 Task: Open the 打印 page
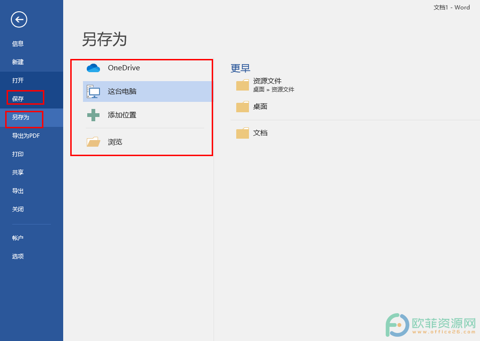click(18, 154)
